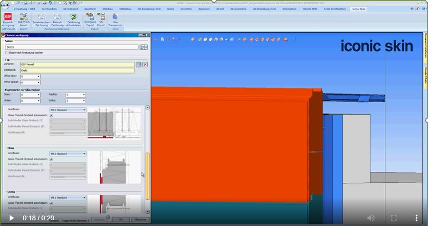The image size is (428, 226).
Task: Open Anschluss dropdown under Unten section
Action: [x=68, y=198]
